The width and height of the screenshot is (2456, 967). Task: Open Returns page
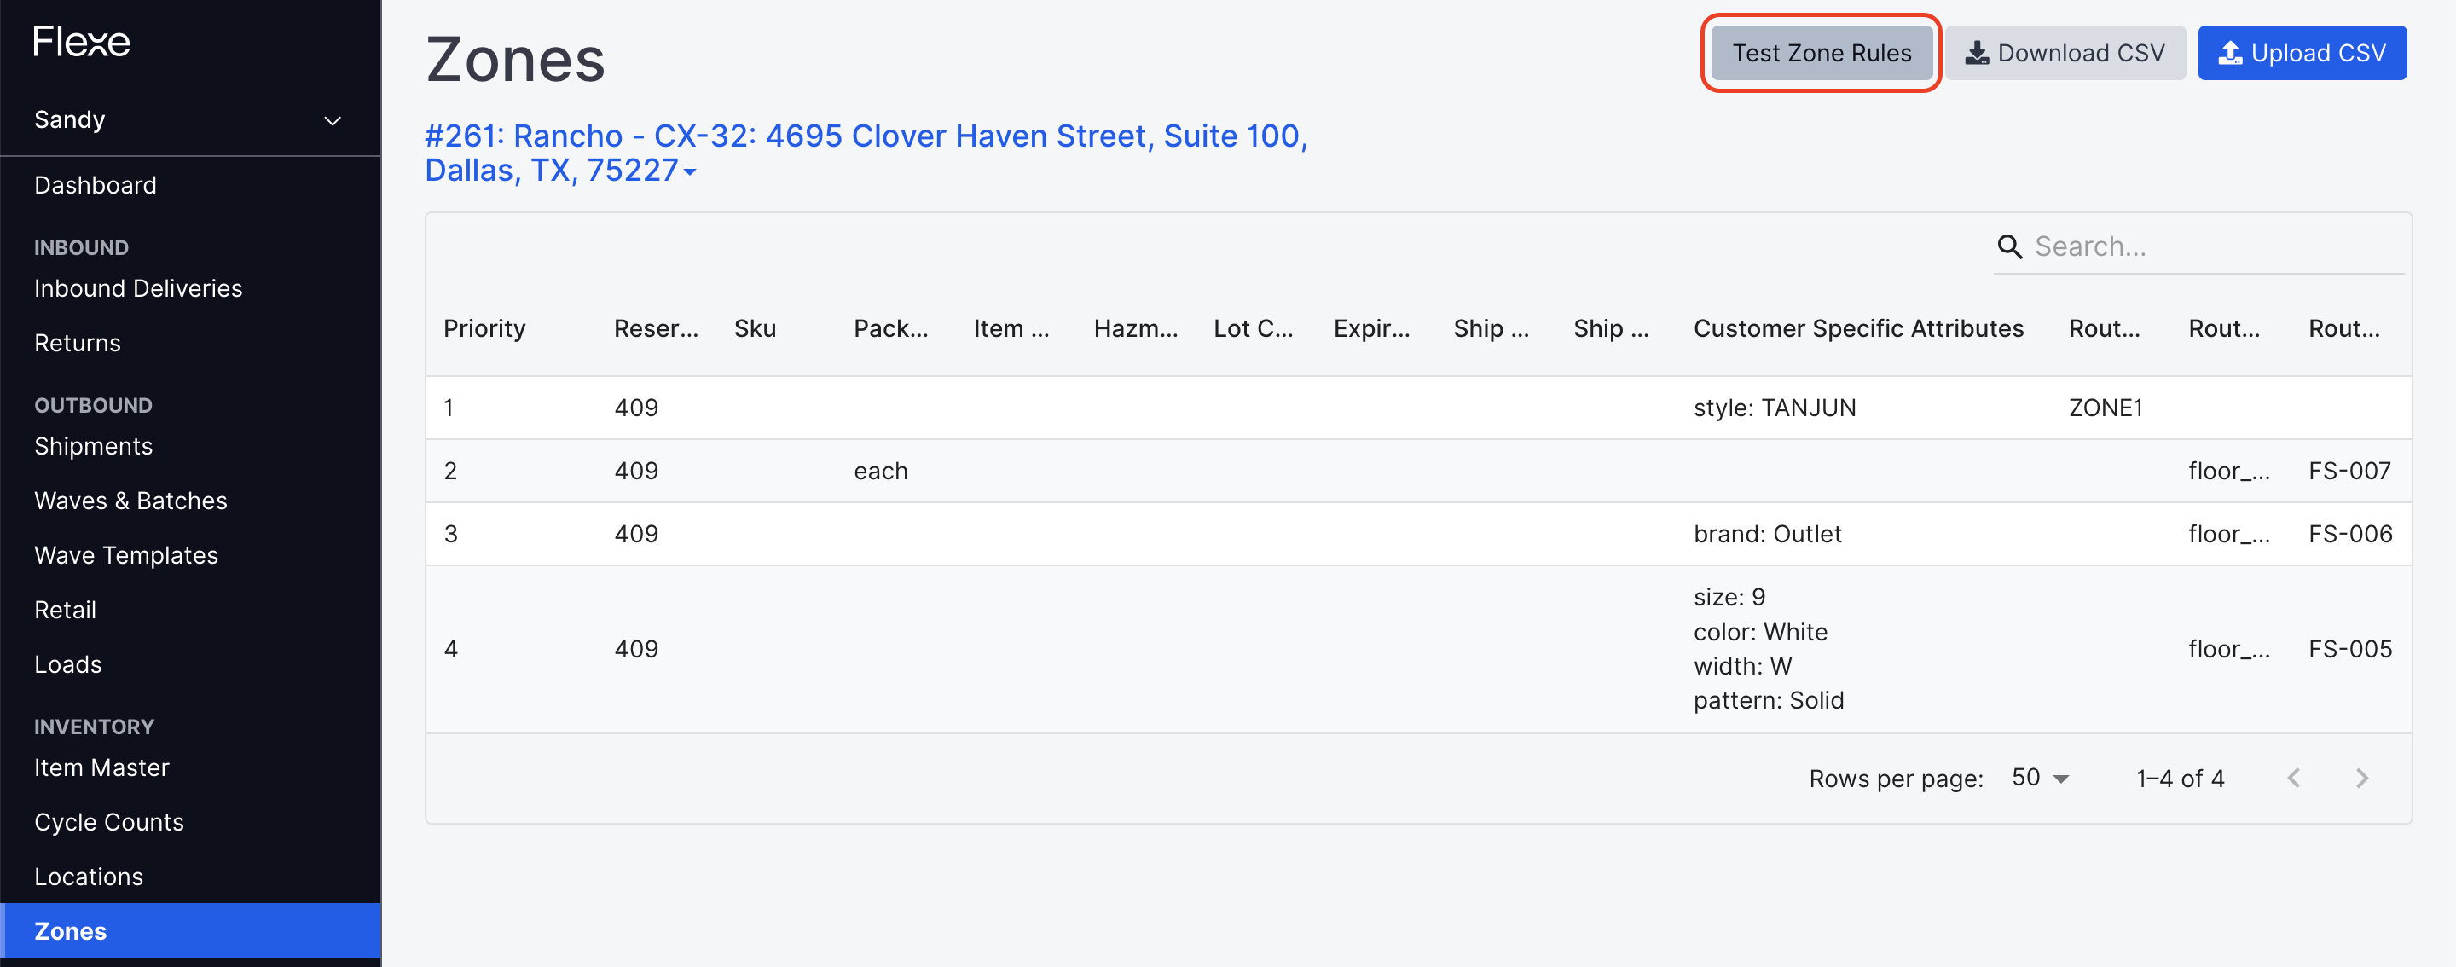pyautogui.click(x=78, y=342)
